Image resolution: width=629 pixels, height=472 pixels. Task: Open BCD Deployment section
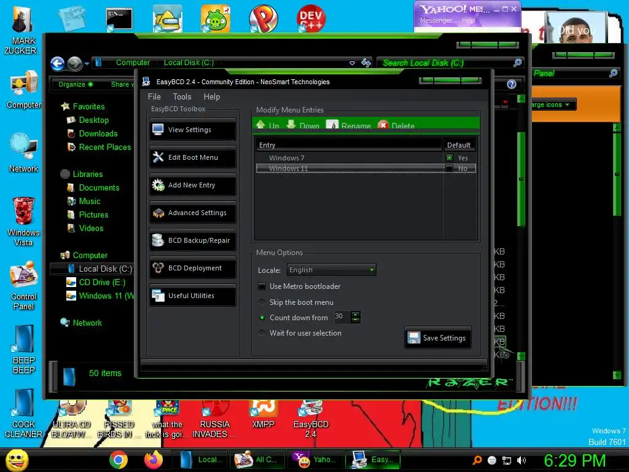click(192, 268)
